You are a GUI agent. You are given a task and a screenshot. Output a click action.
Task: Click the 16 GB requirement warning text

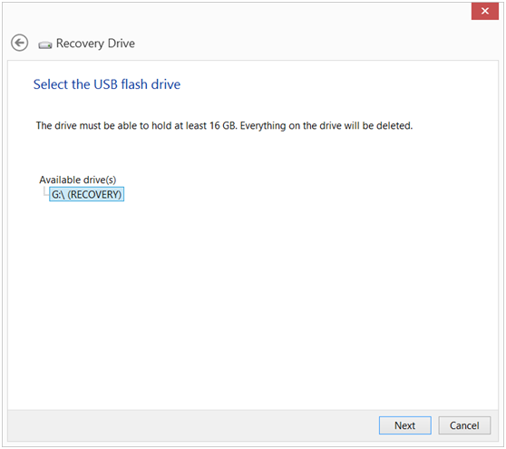(224, 125)
